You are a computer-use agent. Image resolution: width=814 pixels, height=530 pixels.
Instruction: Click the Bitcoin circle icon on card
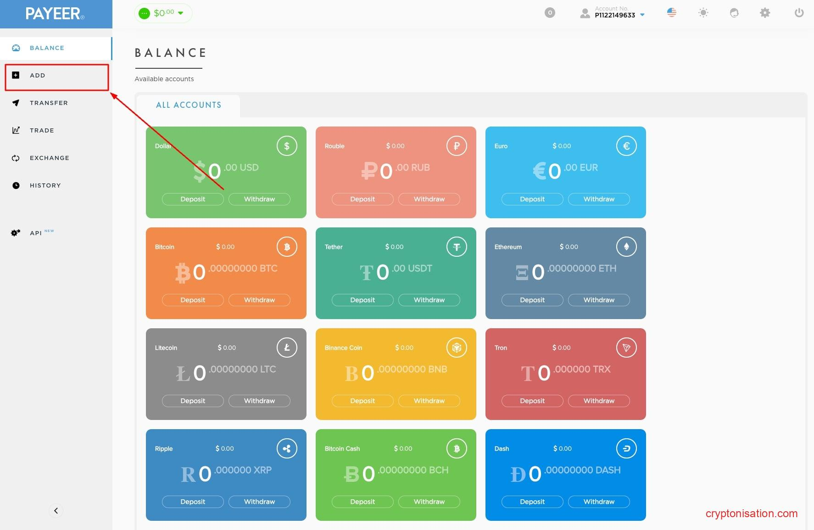(x=287, y=247)
